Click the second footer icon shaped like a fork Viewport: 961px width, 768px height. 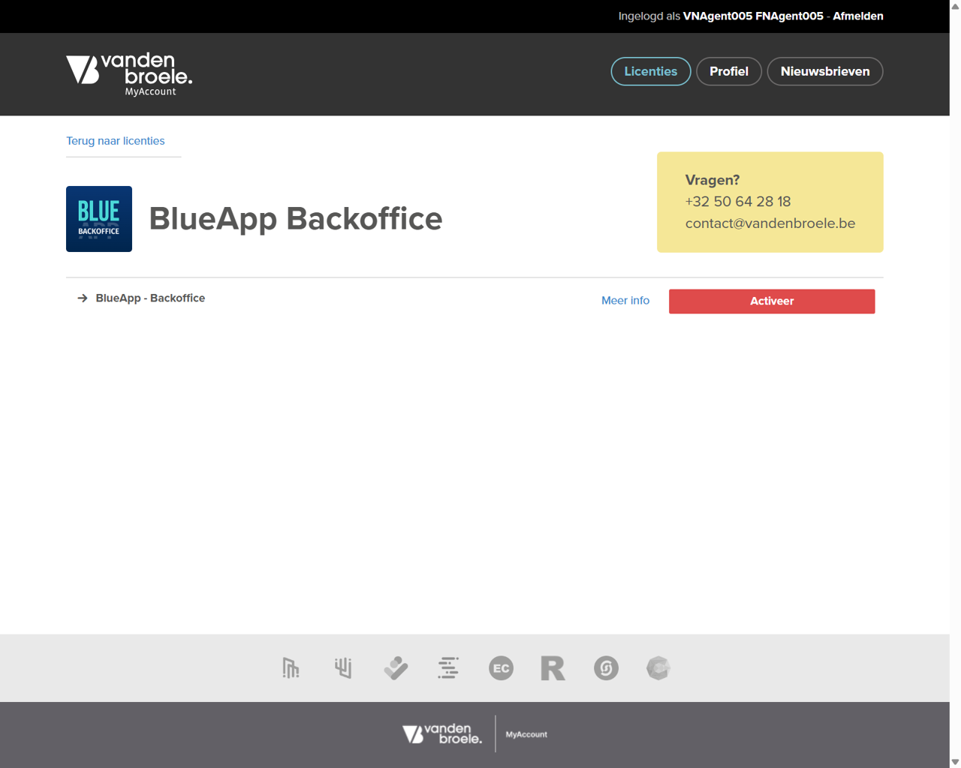[343, 667]
